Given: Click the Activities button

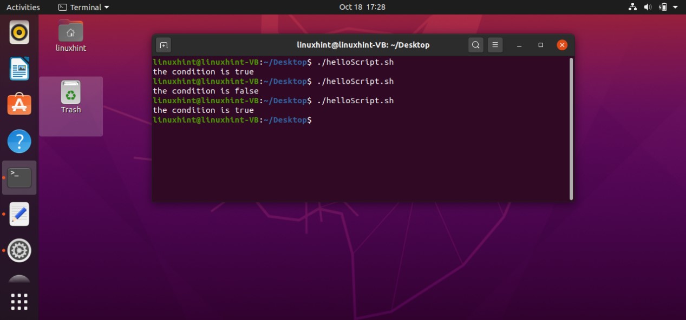Looking at the screenshot, I should tap(23, 7).
